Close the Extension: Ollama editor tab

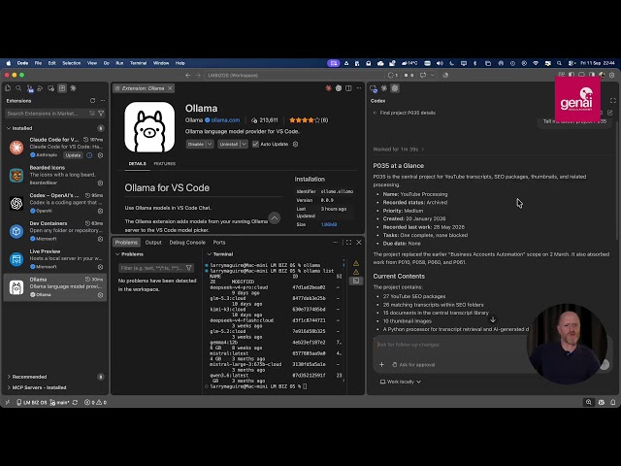[171, 88]
